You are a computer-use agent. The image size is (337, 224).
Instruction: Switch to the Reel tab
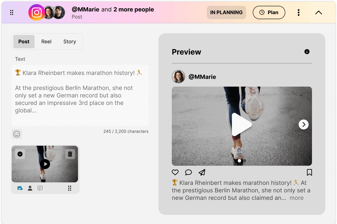coord(46,42)
